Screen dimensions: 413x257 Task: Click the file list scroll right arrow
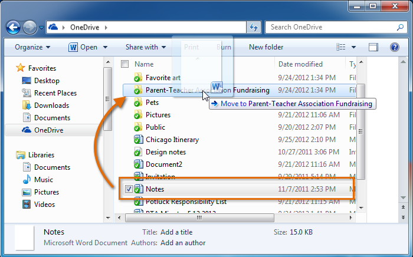[x=350, y=218]
